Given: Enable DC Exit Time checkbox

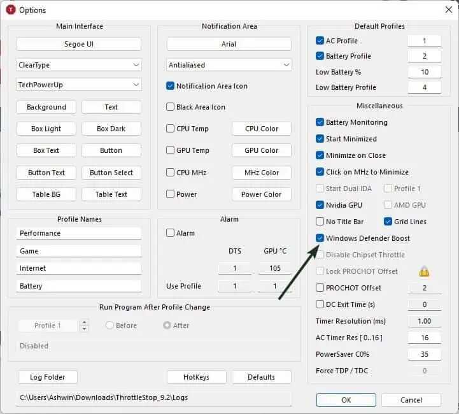Looking at the screenshot, I should pyautogui.click(x=320, y=304).
